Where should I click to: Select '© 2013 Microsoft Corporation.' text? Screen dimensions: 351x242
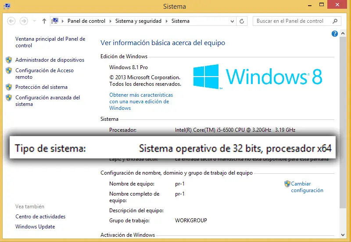(x=145, y=77)
